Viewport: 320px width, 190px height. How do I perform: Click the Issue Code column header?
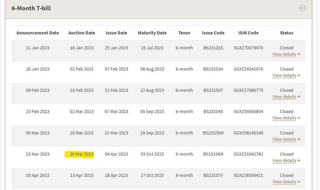pyautogui.click(x=213, y=33)
